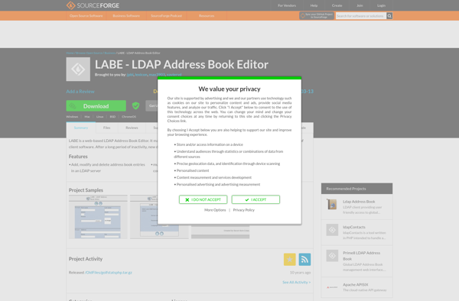The image size is (459, 301).
Task: Open second project sample thumbnail
Action: (x=159, y=217)
